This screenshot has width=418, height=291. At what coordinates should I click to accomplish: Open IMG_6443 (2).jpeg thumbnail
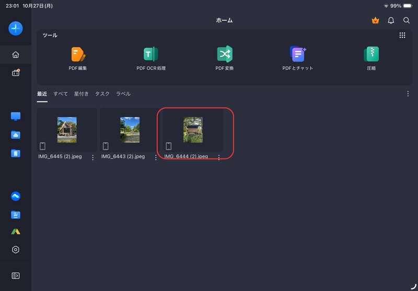tap(130, 130)
